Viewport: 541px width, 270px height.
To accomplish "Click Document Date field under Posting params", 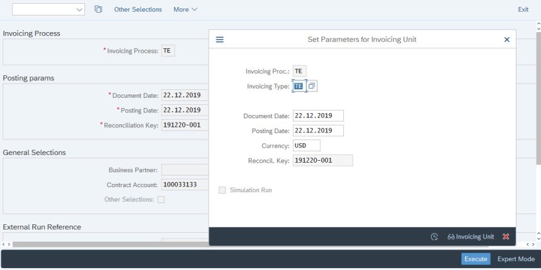I will point(185,95).
